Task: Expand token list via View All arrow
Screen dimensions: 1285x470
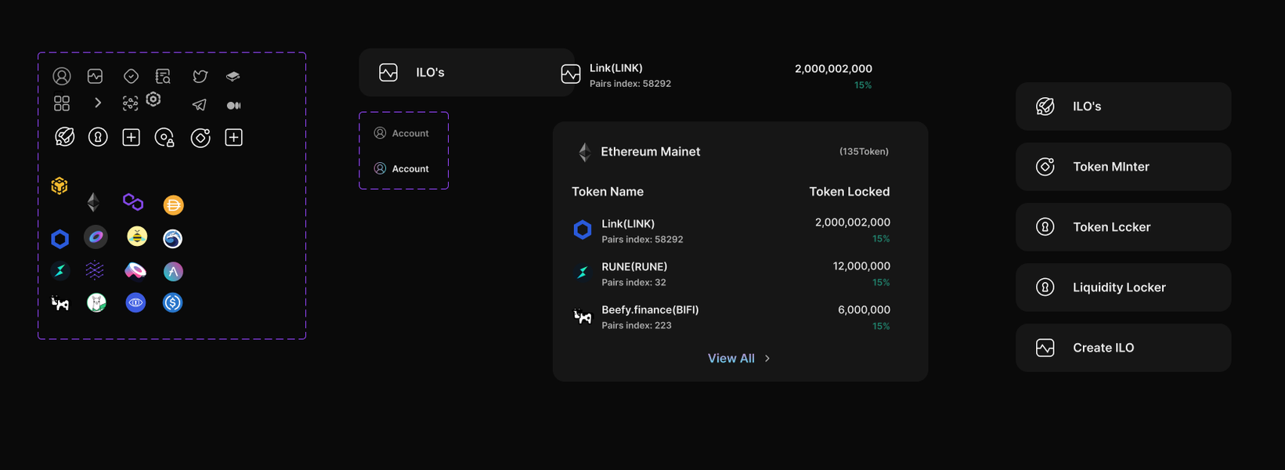Action: [767, 358]
